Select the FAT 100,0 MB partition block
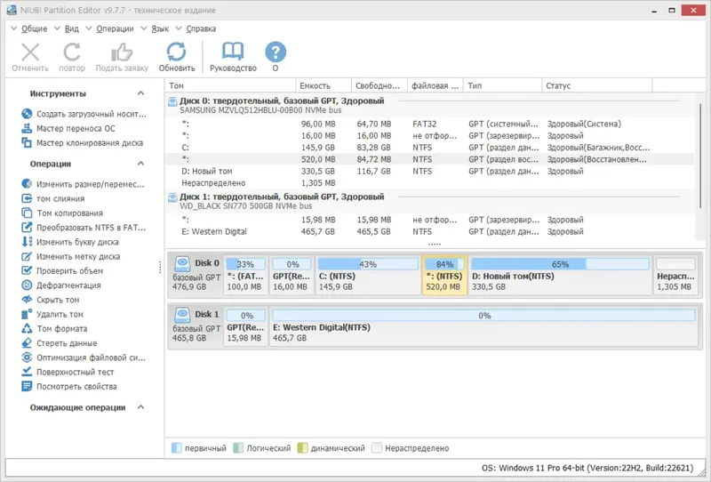Image resolution: width=711 pixels, height=482 pixels. click(x=245, y=275)
